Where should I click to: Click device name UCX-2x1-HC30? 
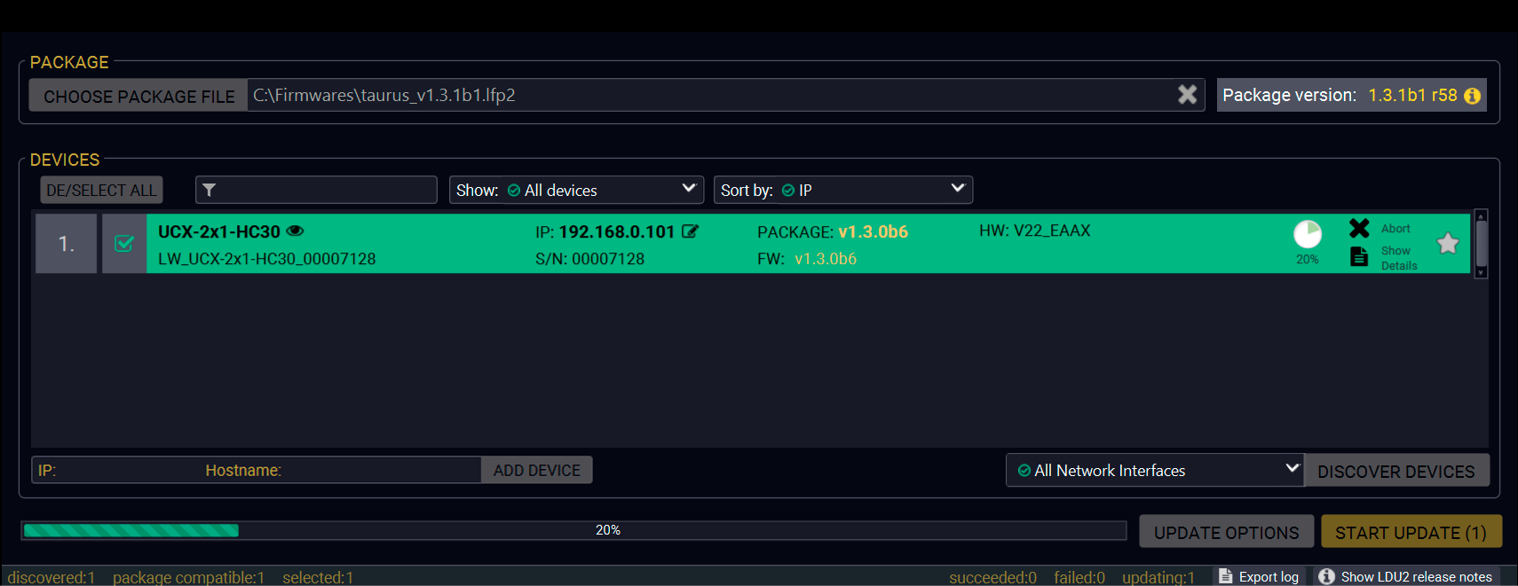point(219,231)
